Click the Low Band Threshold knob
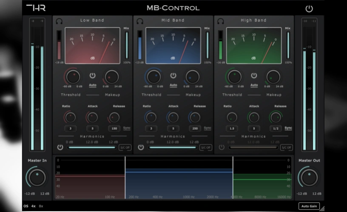The height and width of the screenshot is (212, 347). click(73, 77)
